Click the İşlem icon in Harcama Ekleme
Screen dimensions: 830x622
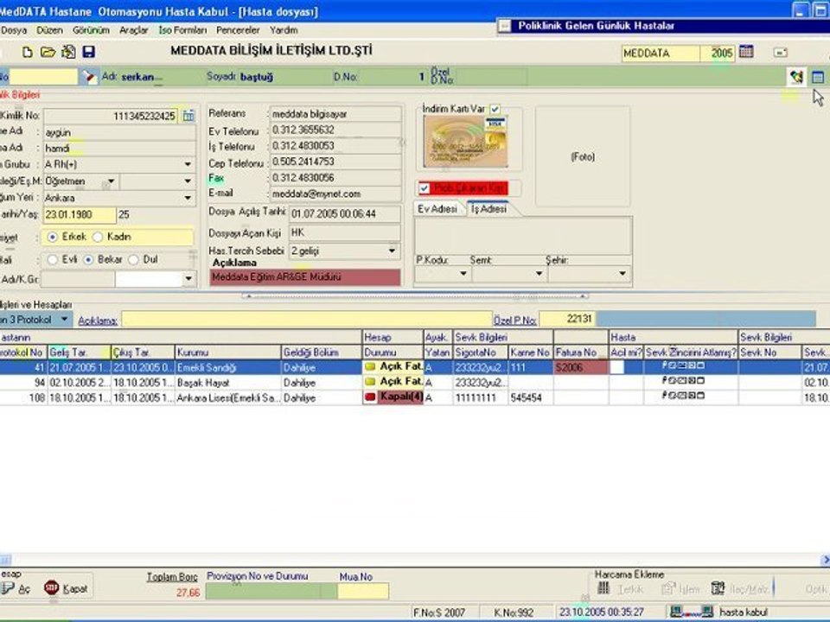668,588
